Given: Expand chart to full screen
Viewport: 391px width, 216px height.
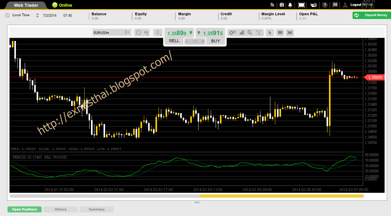Looking at the screenshot, I should [x=290, y=33].
